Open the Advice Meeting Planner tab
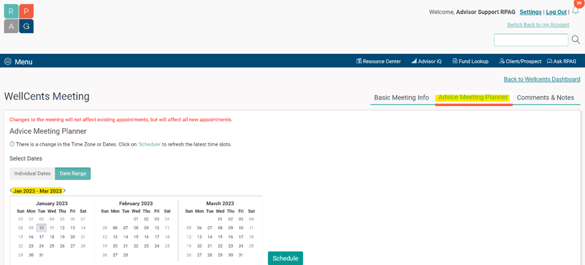585x265 pixels. pyautogui.click(x=473, y=97)
